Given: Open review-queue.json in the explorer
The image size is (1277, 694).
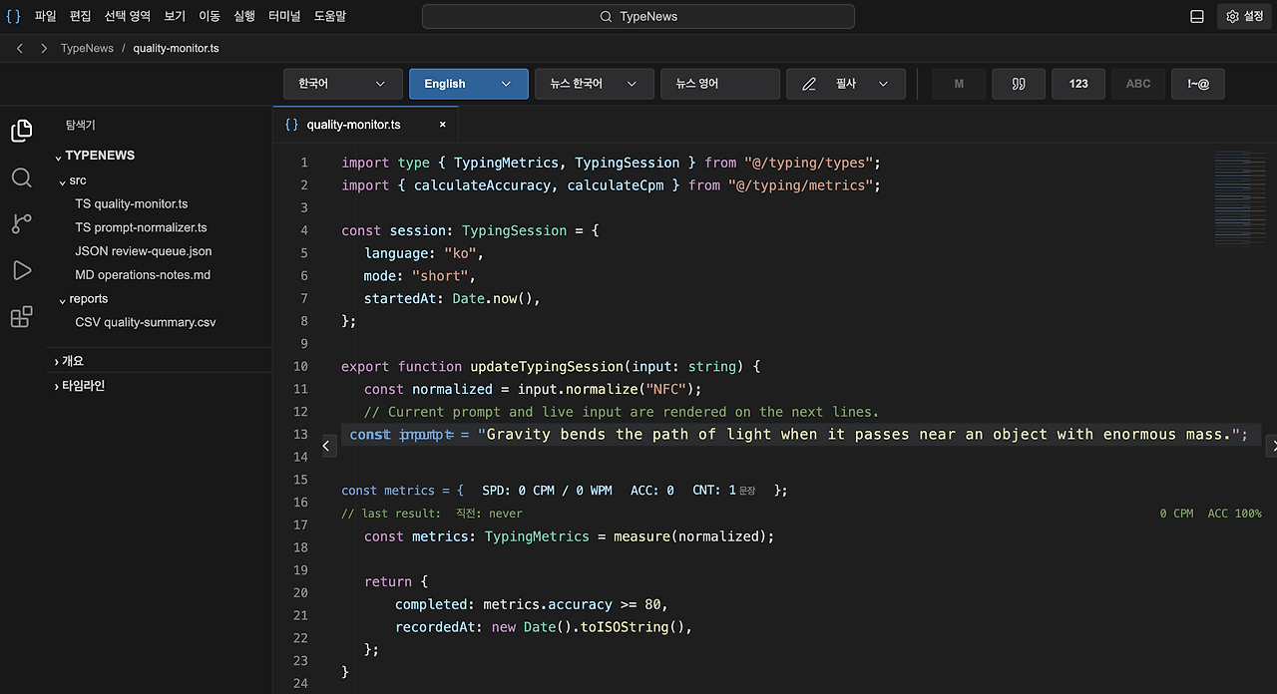Looking at the screenshot, I should [x=144, y=251].
